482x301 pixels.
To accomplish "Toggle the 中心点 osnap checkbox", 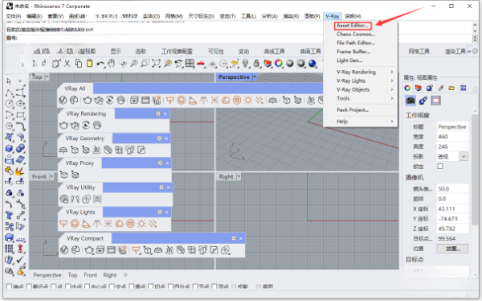I will 88,287.
